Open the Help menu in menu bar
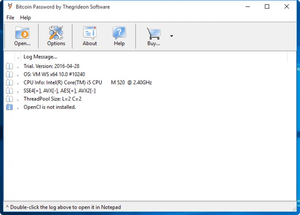 26,18
